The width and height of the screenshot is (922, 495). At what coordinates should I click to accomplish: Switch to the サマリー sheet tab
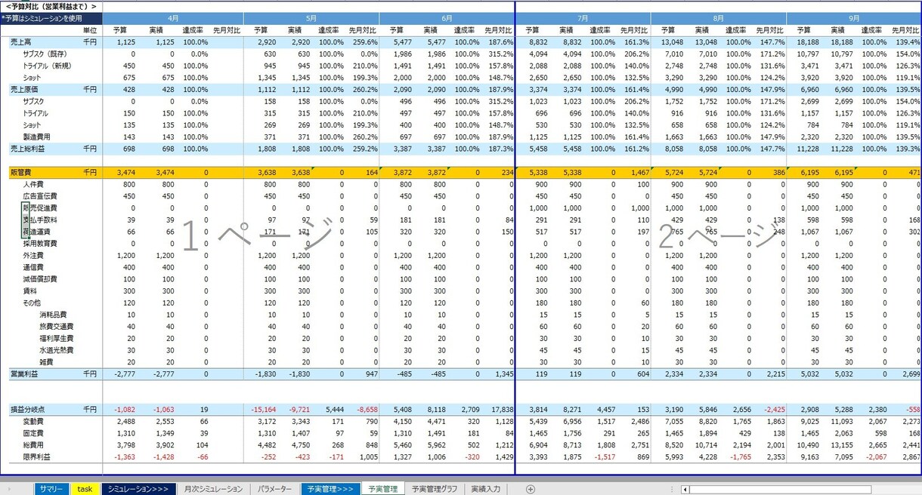(53, 489)
